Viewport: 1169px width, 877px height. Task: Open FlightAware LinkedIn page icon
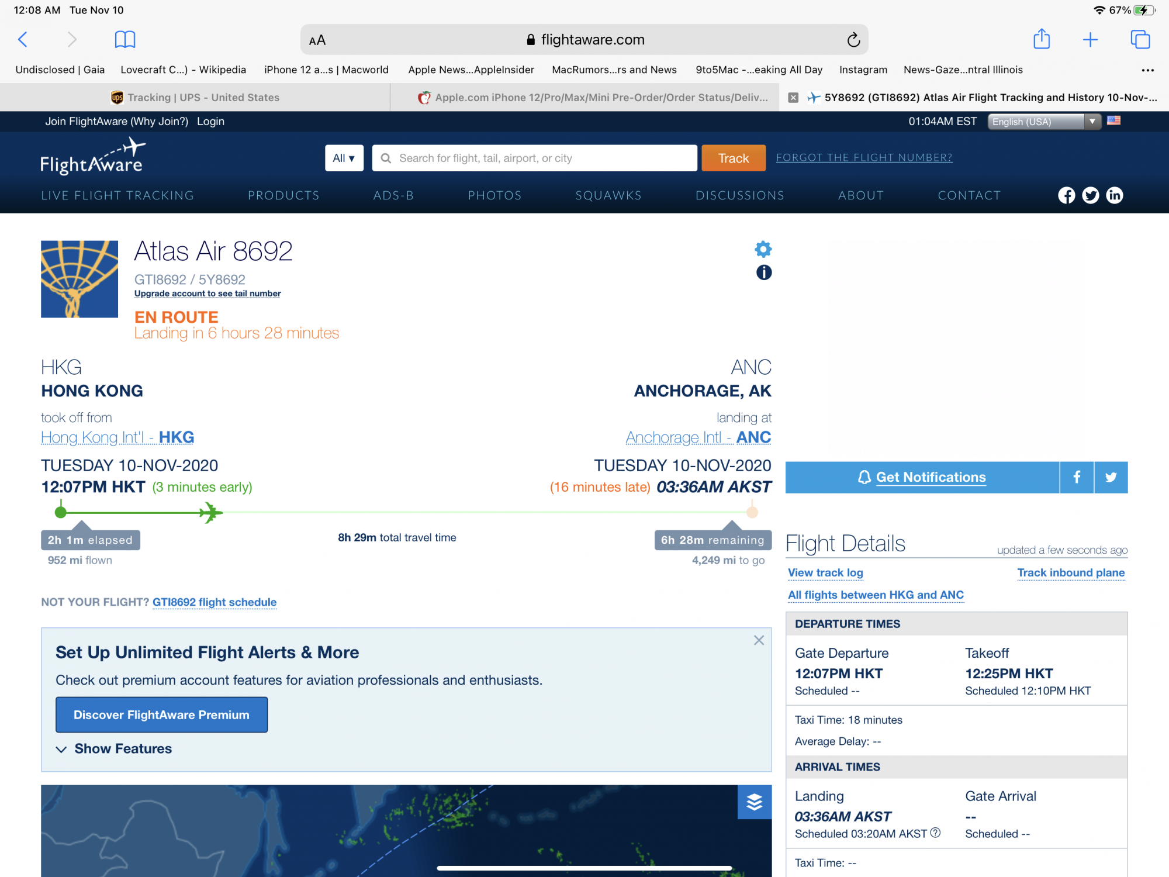(1115, 195)
